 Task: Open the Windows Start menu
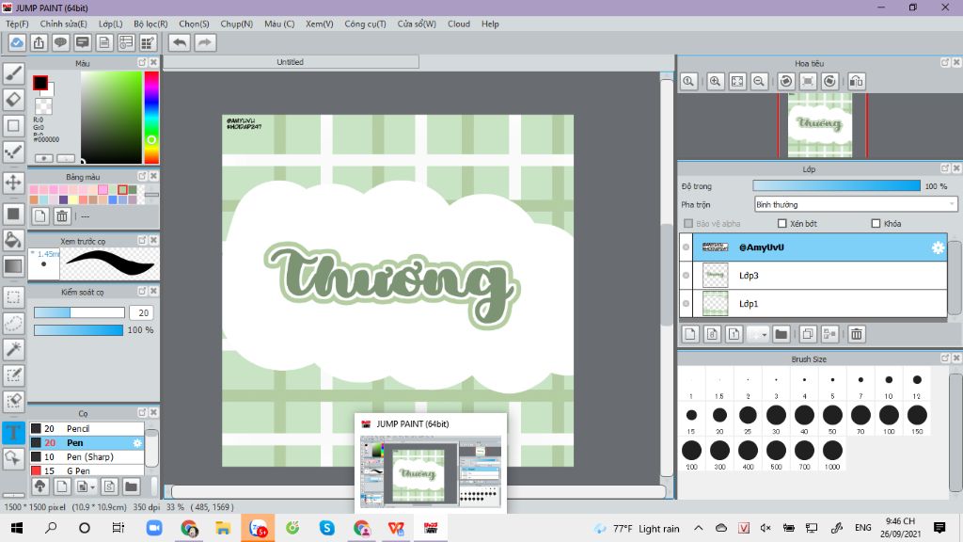click(x=17, y=528)
